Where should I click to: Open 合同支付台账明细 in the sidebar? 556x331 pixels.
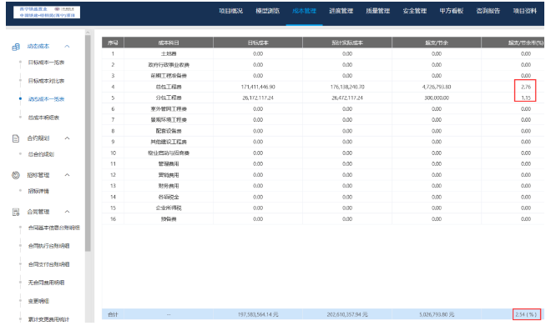(49, 264)
